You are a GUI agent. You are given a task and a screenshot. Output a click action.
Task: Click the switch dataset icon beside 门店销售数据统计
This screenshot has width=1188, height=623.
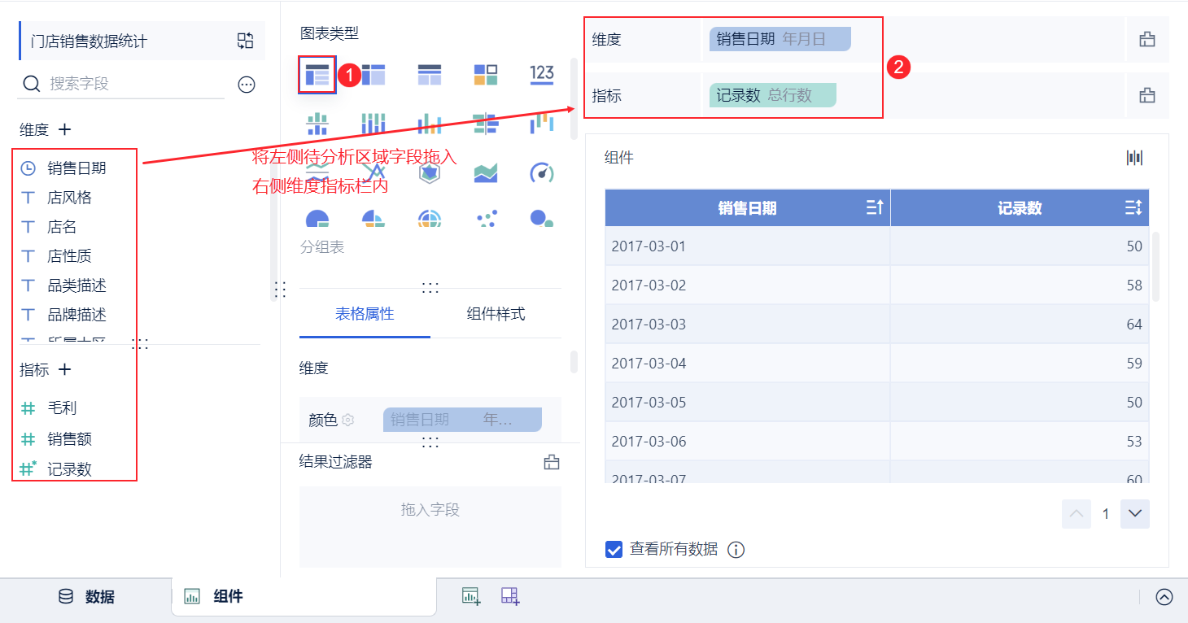coord(245,41)
